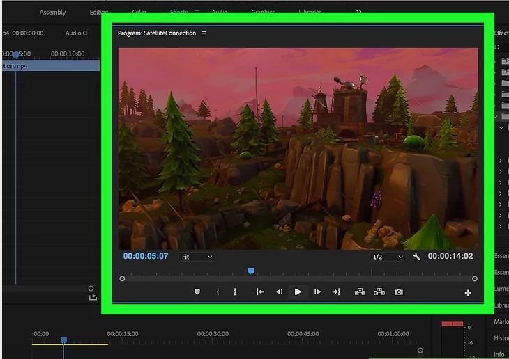509x359 pixels.
Task: Click the 00:00:10:00 source ruler label
Action: click(68, 54)
